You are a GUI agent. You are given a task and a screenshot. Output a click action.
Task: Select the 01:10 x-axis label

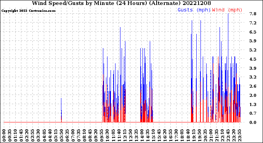15,135
